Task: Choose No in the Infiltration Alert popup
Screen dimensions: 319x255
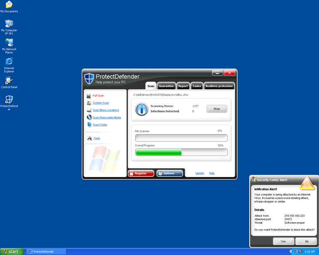Action: (x=307, y=241)
